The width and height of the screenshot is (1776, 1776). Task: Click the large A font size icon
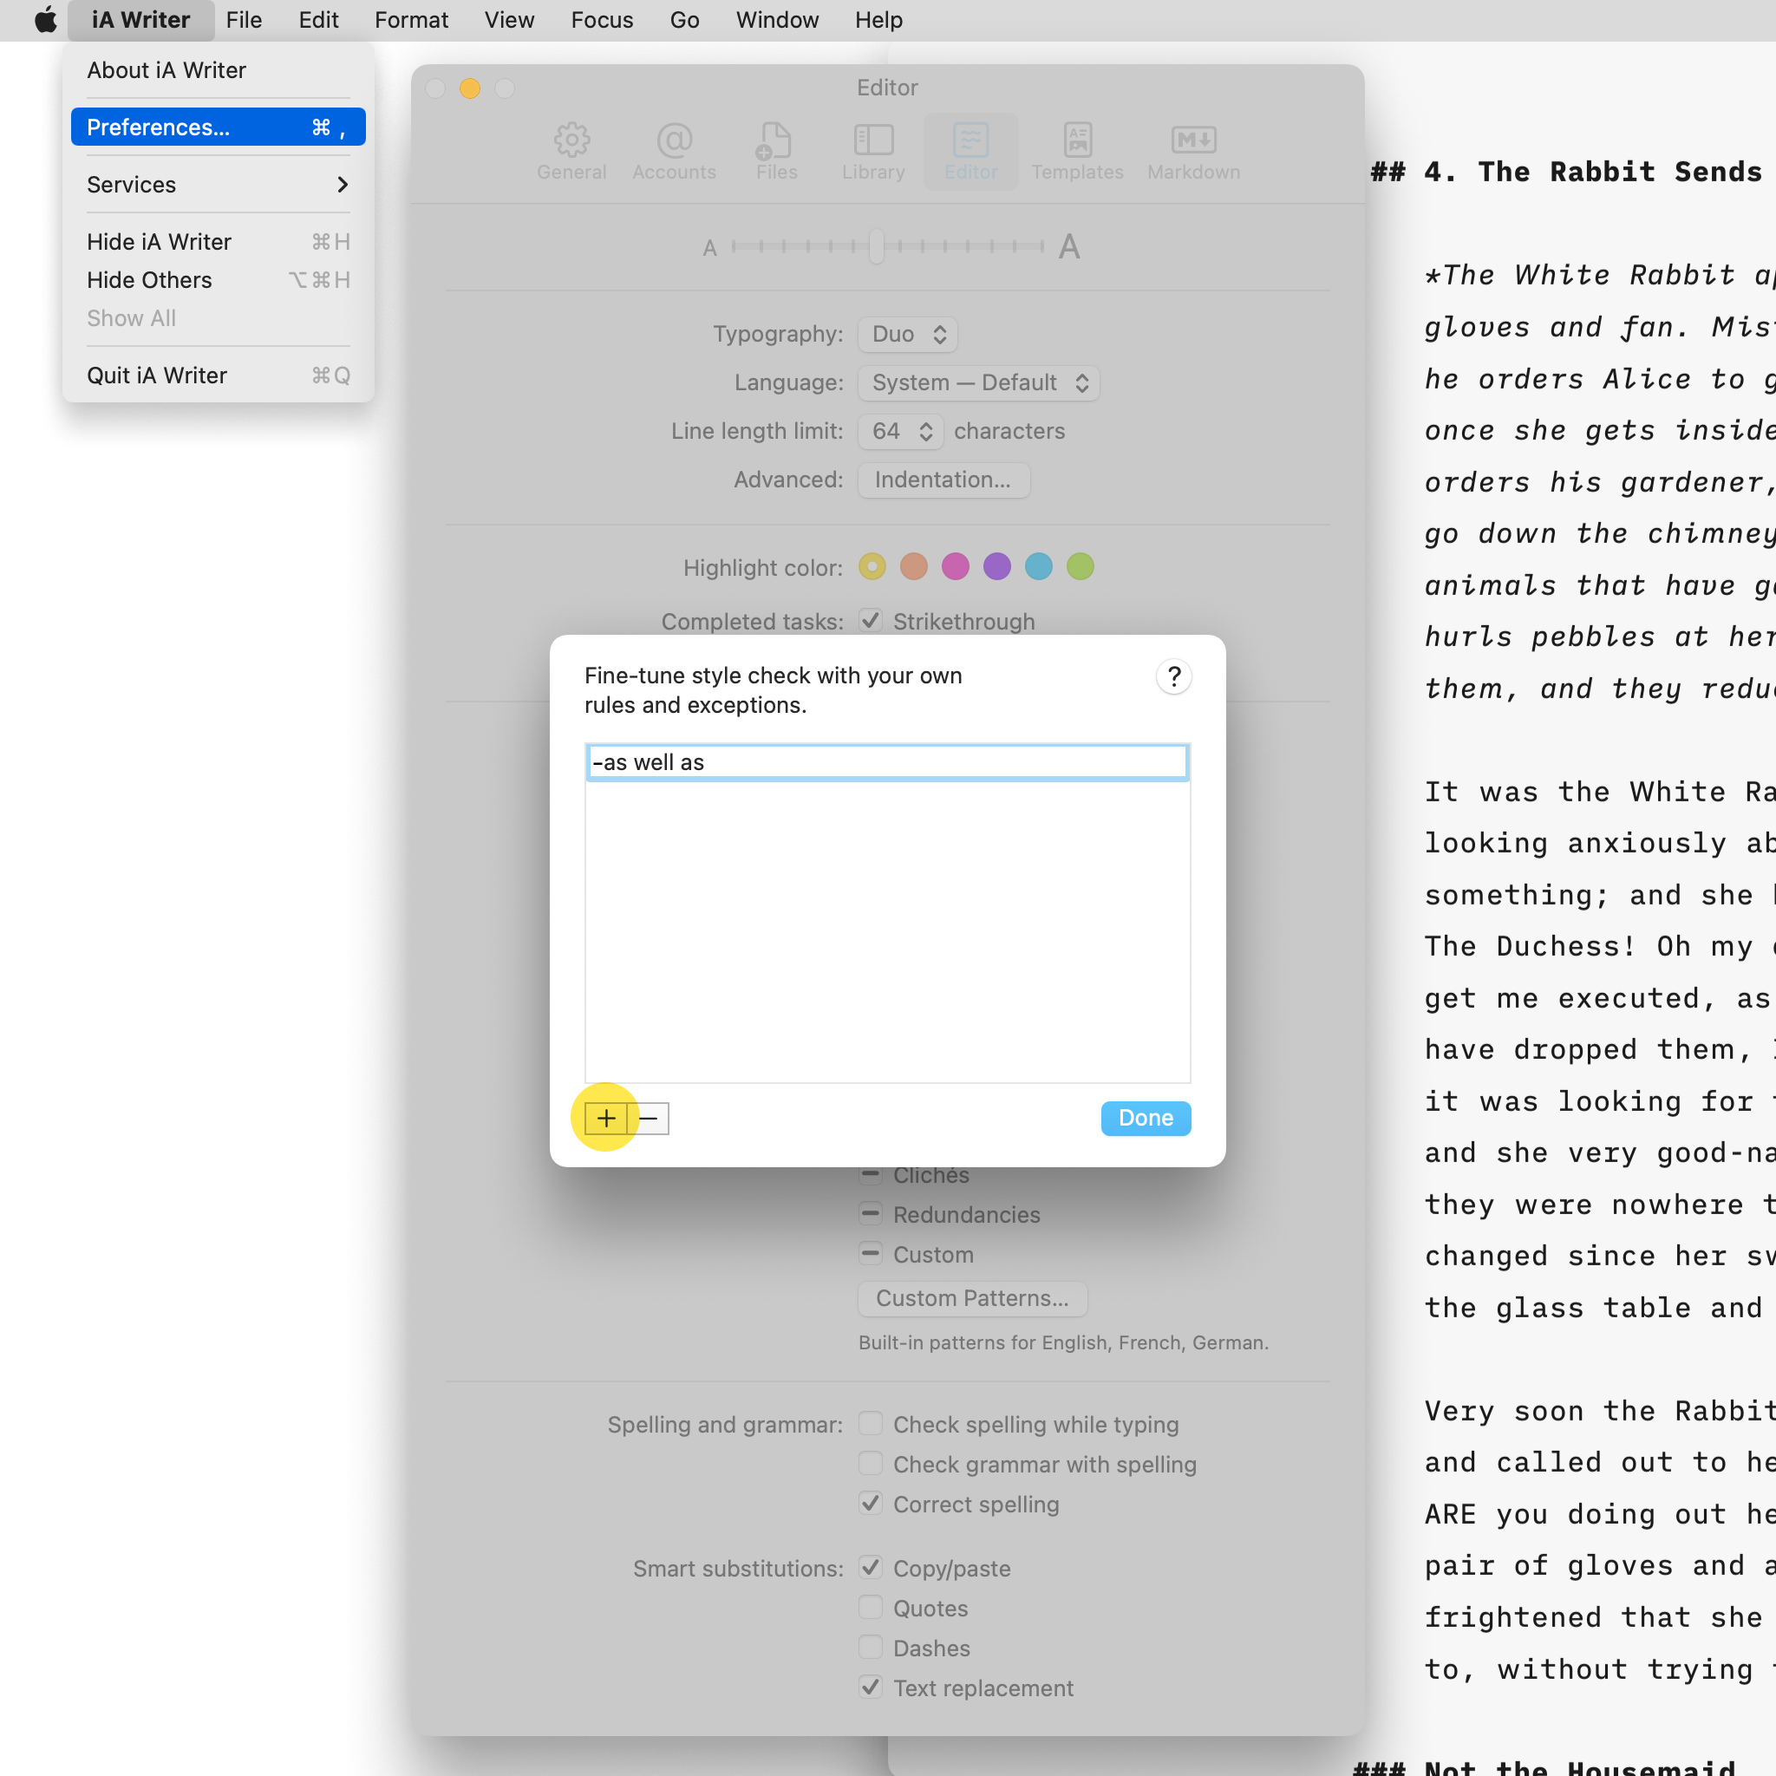tap(1068, 246)
